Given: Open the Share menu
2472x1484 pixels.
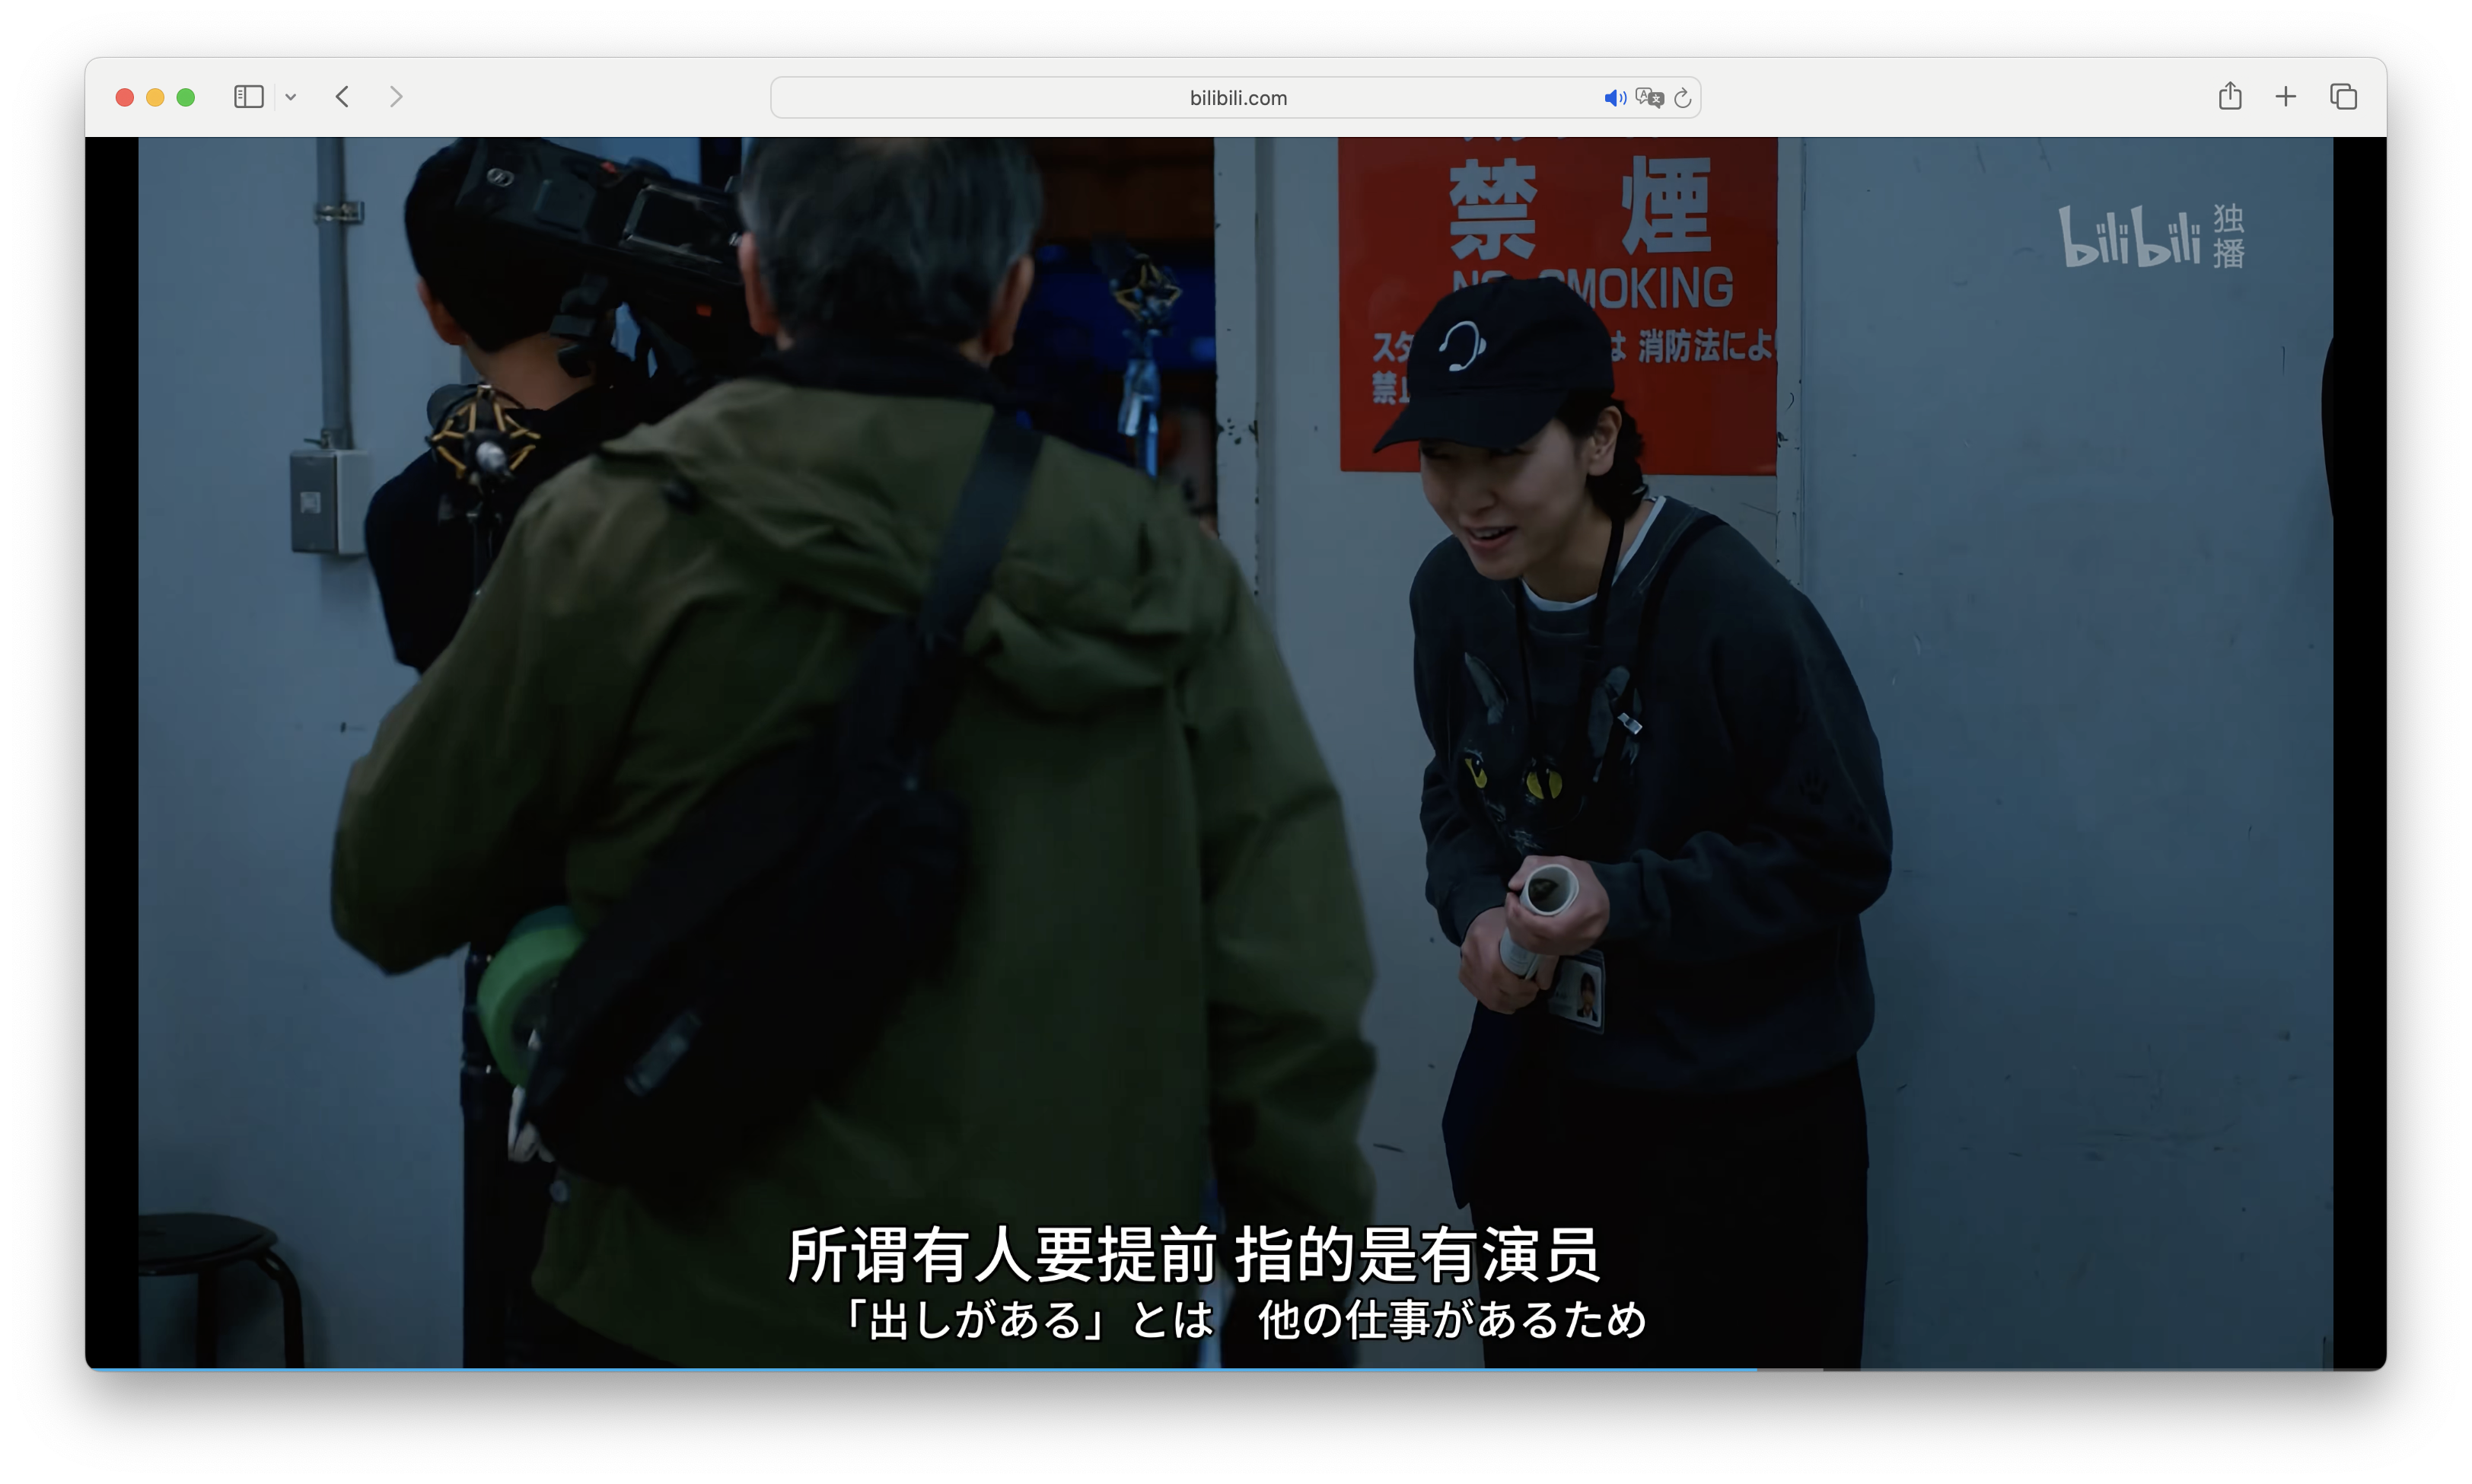Looking at the screenshot, I should click(2229, 96).
